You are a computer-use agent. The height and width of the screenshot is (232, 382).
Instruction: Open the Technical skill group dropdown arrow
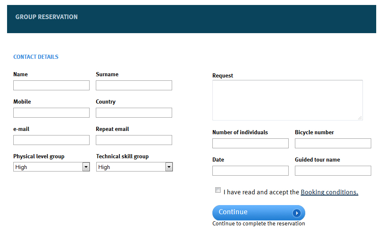pos(169,167)
